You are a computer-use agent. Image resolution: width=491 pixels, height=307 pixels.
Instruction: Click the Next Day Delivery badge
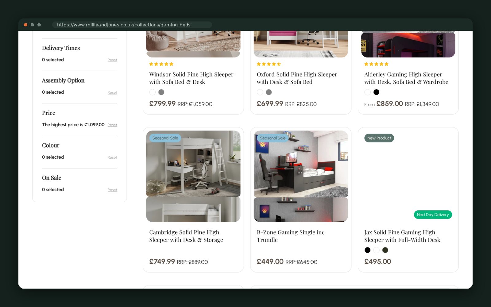[x=433, y=215]
